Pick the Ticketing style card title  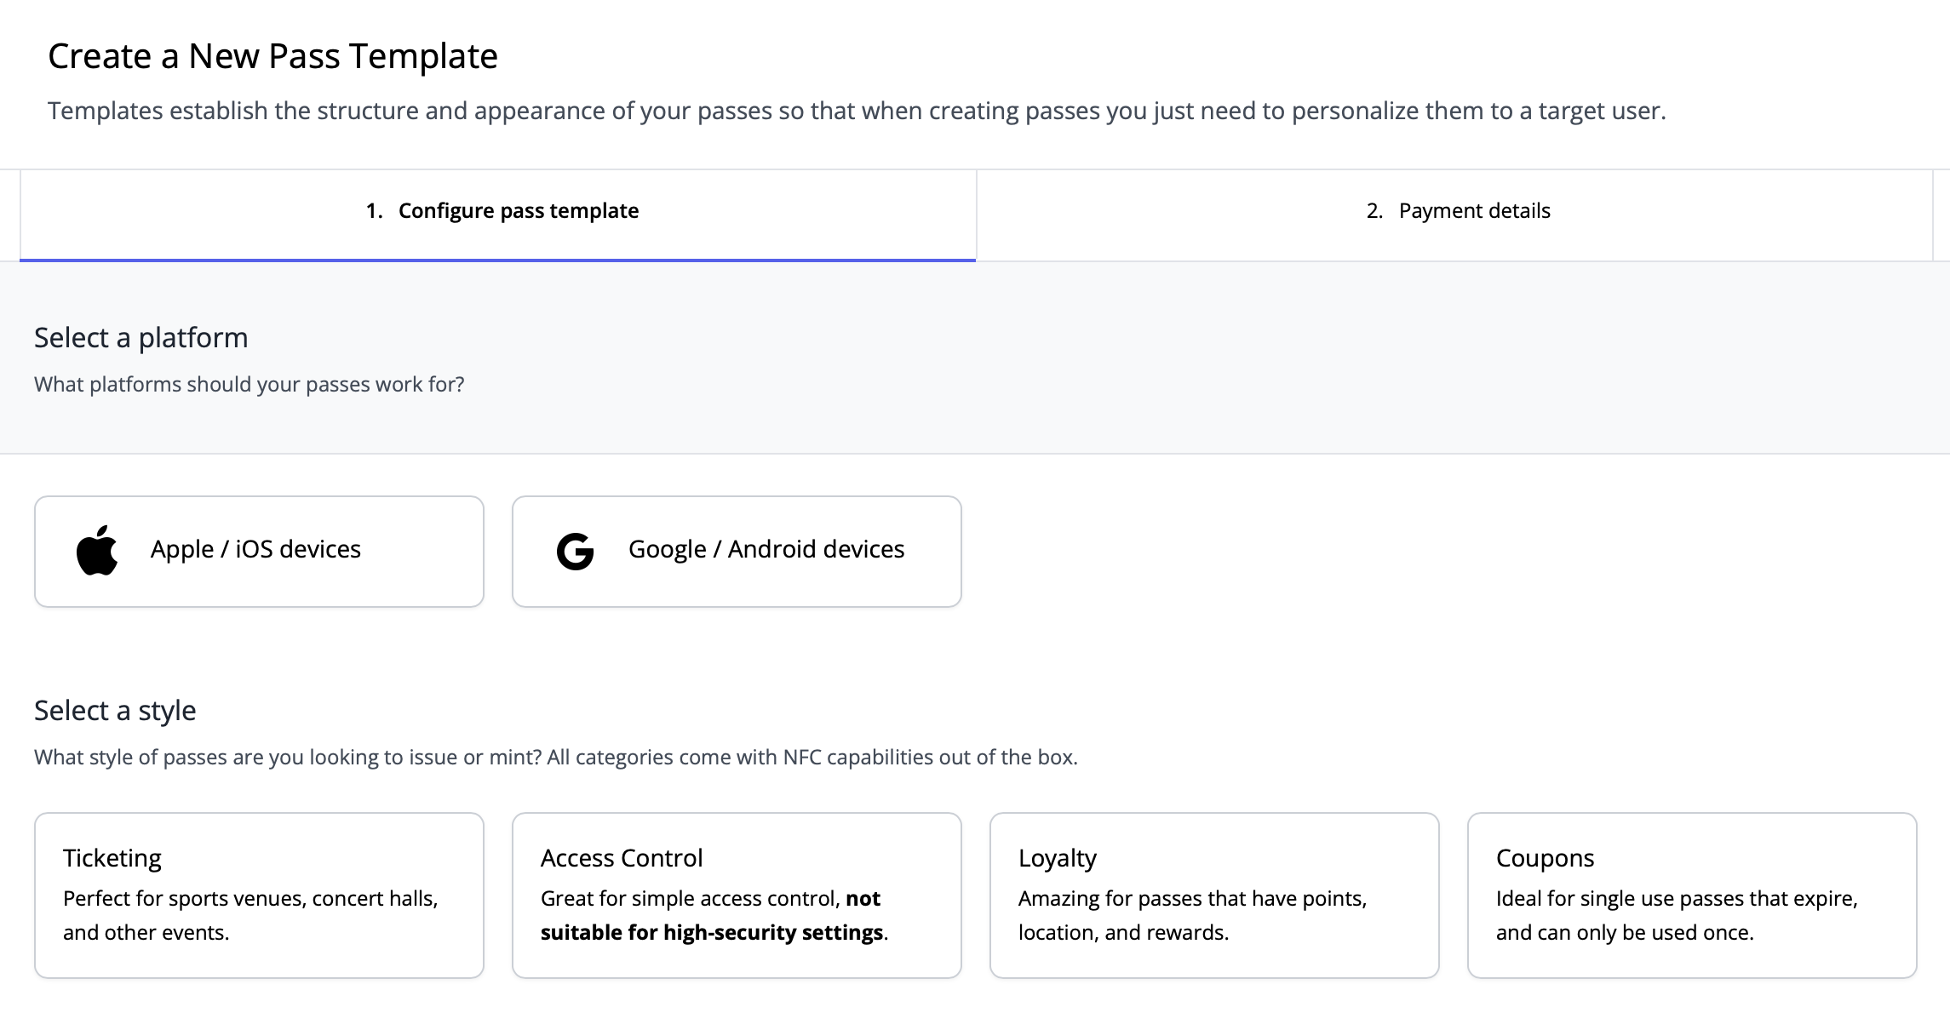tap(112, 858)
